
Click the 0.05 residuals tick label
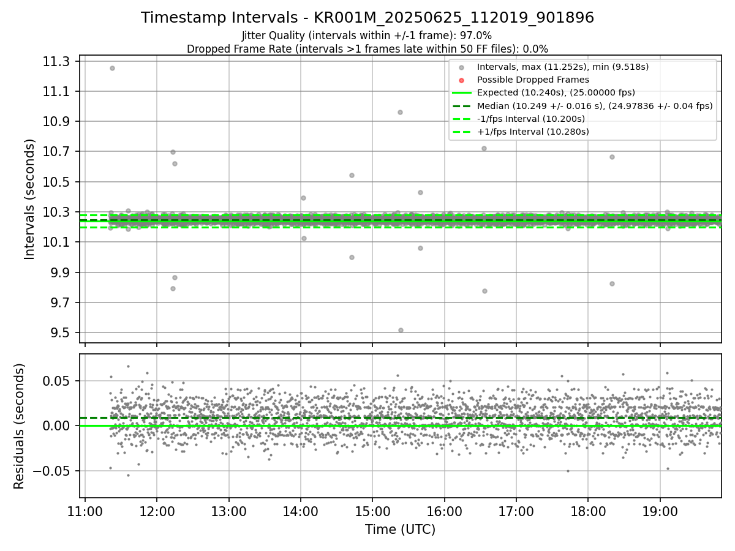58,381
